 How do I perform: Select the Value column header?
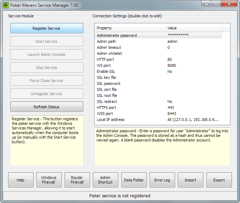[x=194, y=28]
